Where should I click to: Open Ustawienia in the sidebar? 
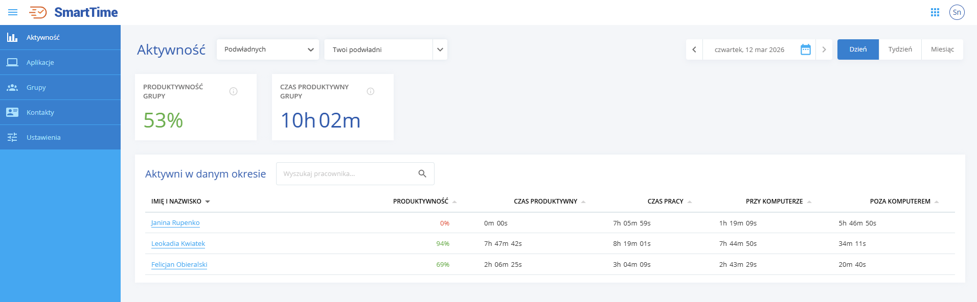(60, 137)
